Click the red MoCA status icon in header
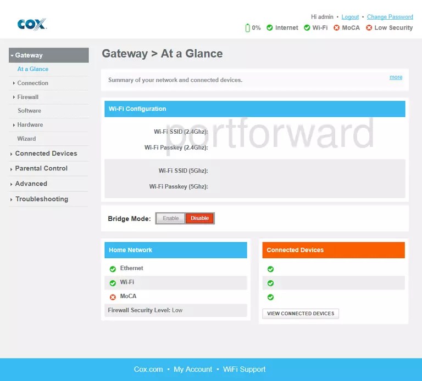422x381 pixels. [336, 27]
